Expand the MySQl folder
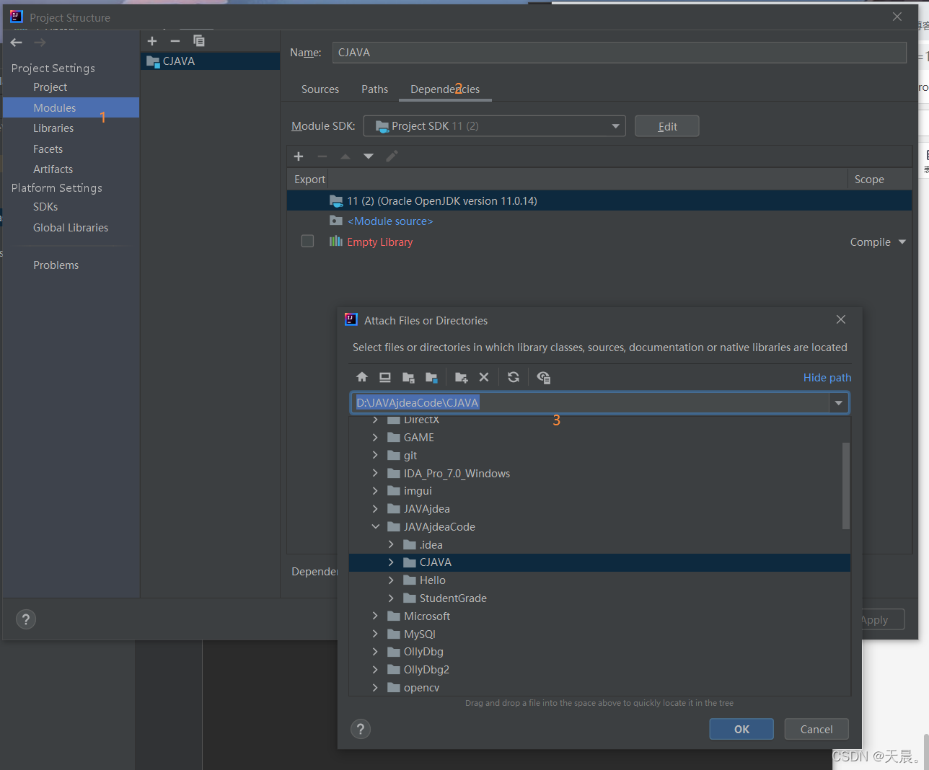 click(375, 634)
